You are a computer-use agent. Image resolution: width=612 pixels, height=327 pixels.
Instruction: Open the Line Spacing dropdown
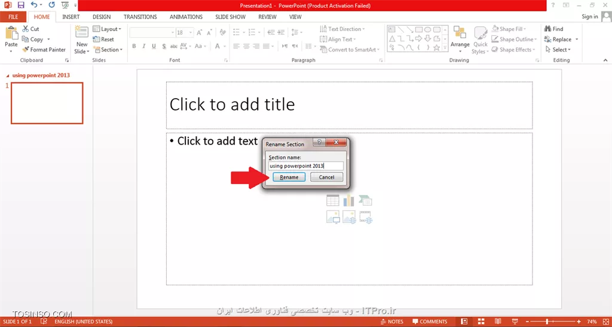click(x=296, y=32)
